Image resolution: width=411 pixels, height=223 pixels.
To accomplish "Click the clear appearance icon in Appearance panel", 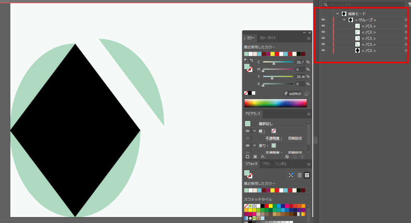I will pyautogui.click(x=287, y=157).
